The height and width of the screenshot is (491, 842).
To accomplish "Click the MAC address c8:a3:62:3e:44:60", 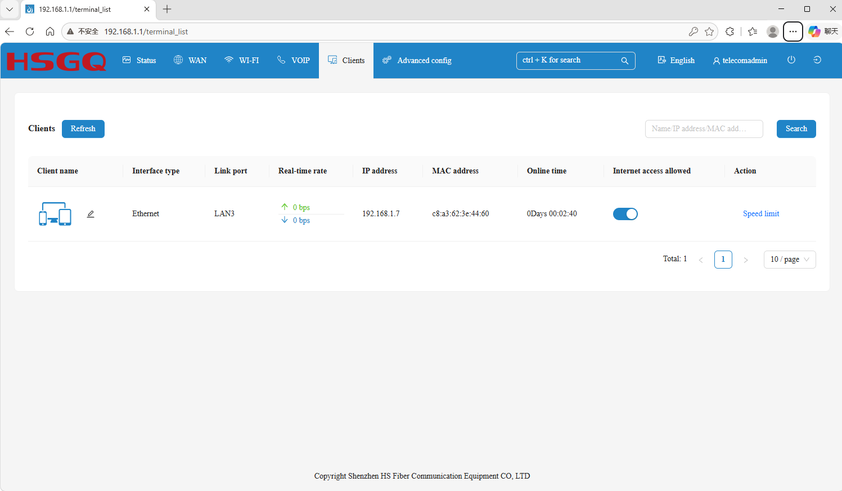I will pyautogui.click(x=461, y=214).
